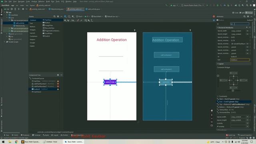Toggle the autoconnect magnet icon

click(x=68, y=20)
